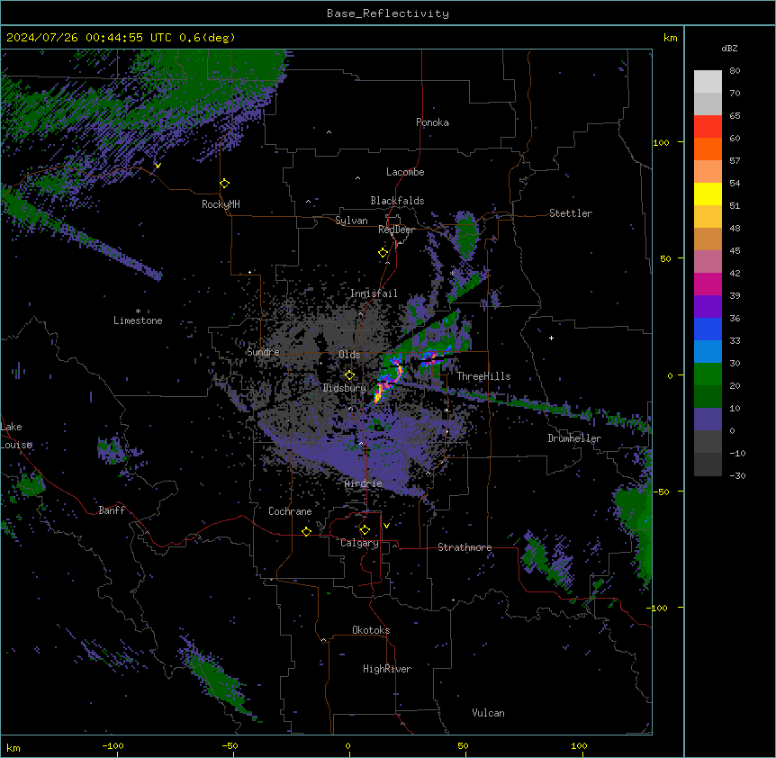Click the white plus marker north of Drumheller
This screenshot has width=776, height=758.
click(x=551, y=338)
